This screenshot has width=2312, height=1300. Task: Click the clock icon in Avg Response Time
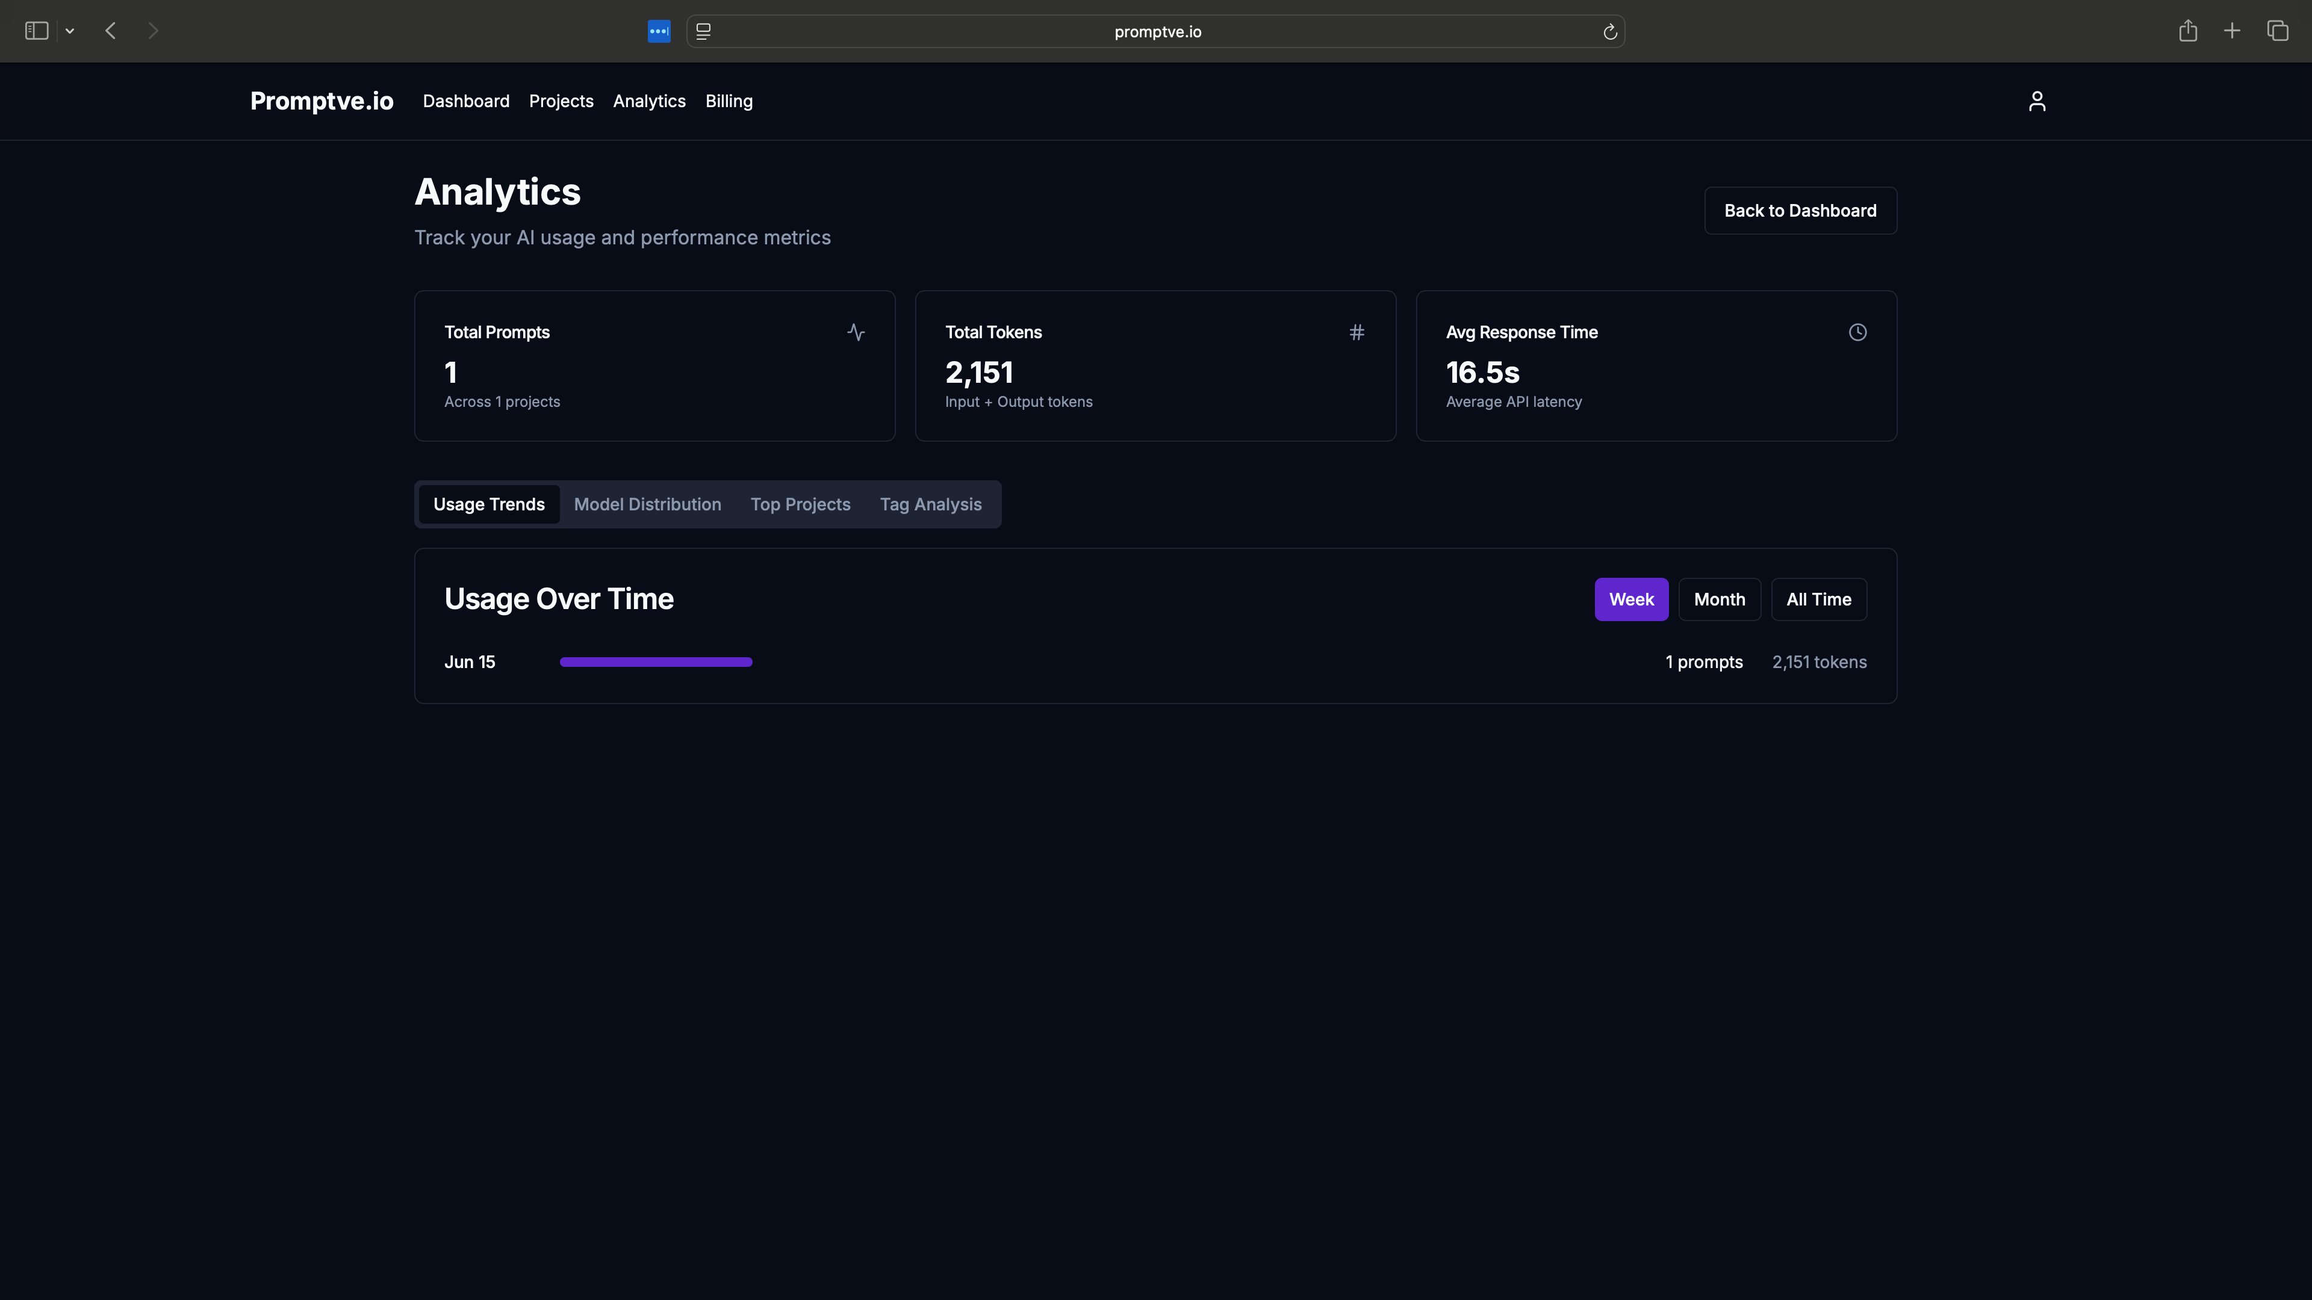click(1857, 332)
